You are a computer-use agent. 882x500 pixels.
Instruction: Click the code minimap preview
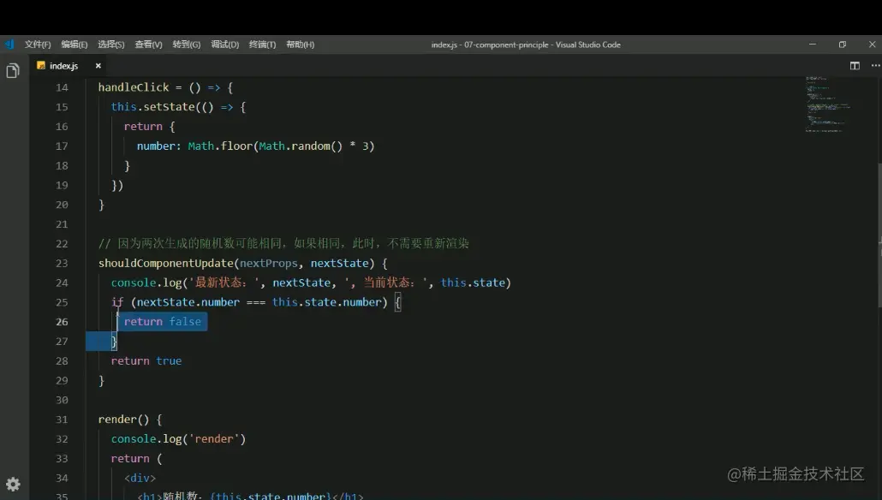pos(828,104)
